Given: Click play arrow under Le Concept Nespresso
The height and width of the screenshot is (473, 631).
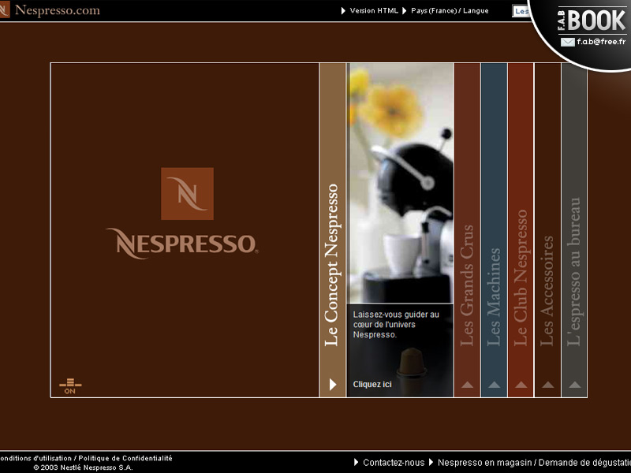Looking at the screenshot, I should pyautogui.click(x=333, y=385).
